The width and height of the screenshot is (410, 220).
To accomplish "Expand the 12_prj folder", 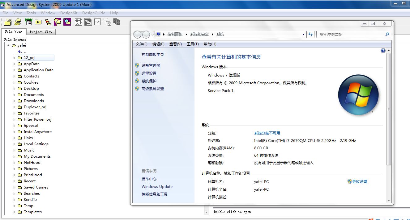I will 14,58.
